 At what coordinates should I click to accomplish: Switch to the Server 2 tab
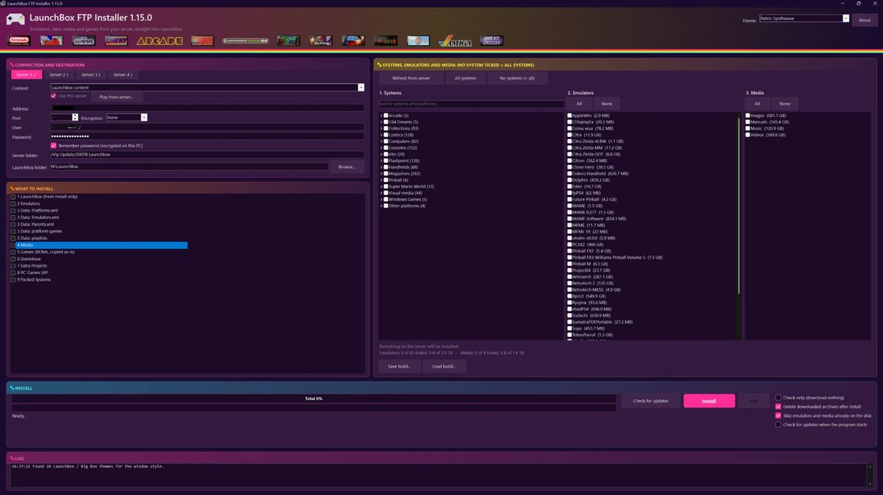coord(58,74)
